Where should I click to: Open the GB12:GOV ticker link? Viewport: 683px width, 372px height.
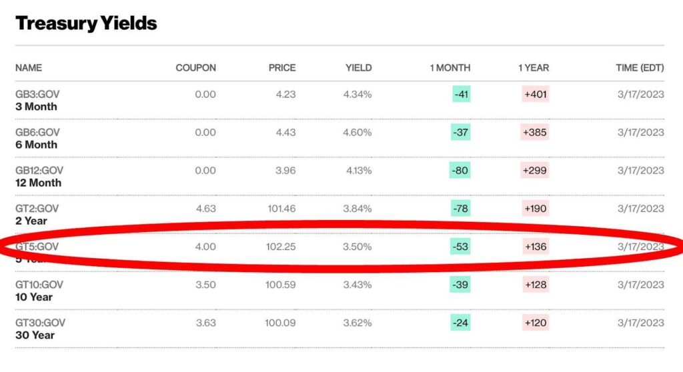click(39, 171)
